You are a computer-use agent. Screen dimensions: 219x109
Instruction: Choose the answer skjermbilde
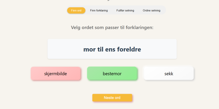point(56,74)
